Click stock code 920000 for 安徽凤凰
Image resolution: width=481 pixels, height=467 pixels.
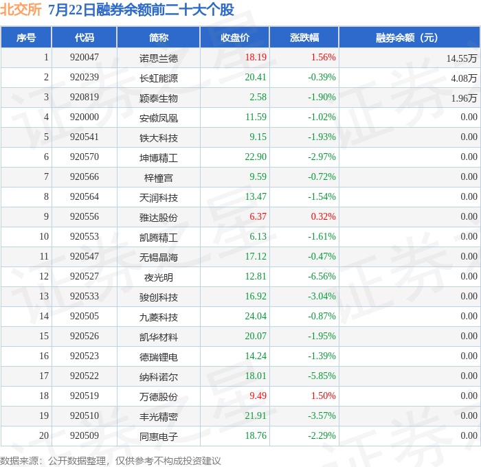pos(85,117)
